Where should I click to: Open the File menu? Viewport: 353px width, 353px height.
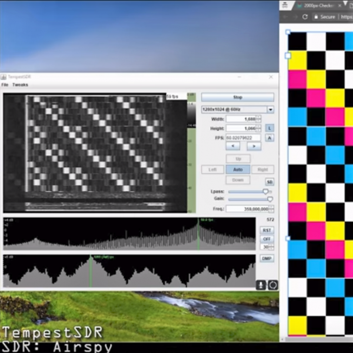[5, 85]
